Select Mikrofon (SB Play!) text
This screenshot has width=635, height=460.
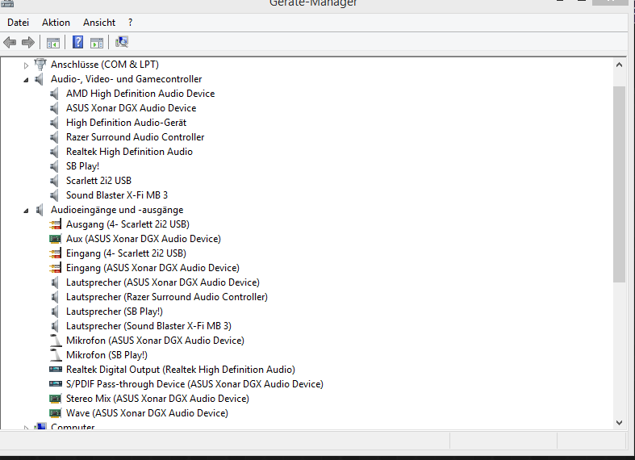pos(107,355)
